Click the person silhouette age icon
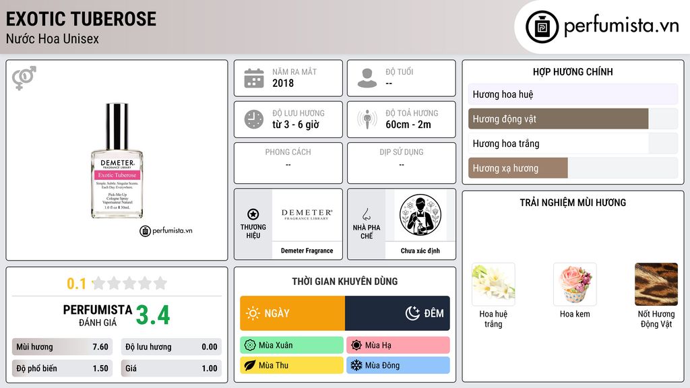Viewport: 690px width, 388px height. (x=367, y=78)
